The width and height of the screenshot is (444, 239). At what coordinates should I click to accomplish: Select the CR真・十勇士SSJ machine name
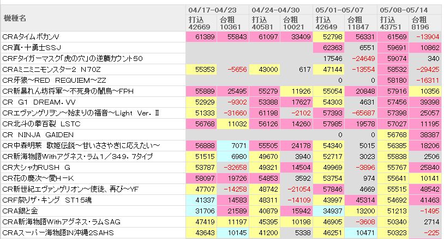[x=32, y=47]
